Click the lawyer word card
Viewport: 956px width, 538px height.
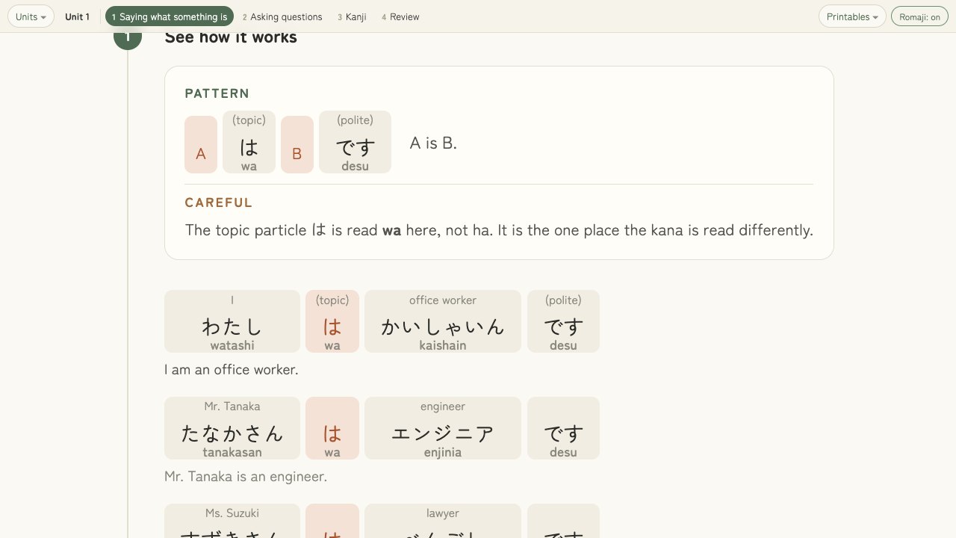[x=443, y=521]
